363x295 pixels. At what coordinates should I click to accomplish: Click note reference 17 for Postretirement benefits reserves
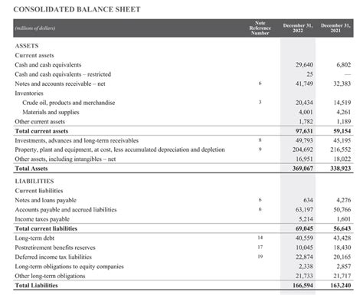point(260,247)
